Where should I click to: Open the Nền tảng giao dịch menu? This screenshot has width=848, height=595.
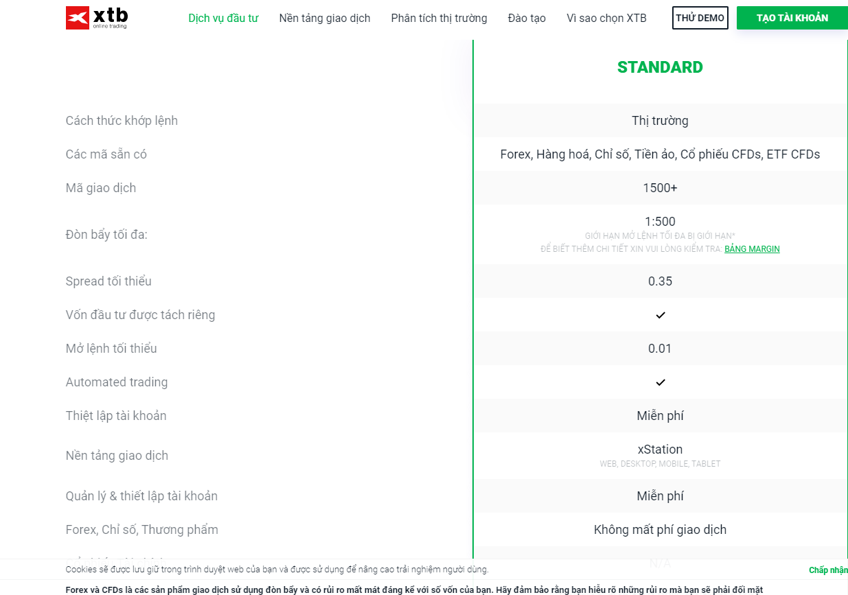point(325,19)
